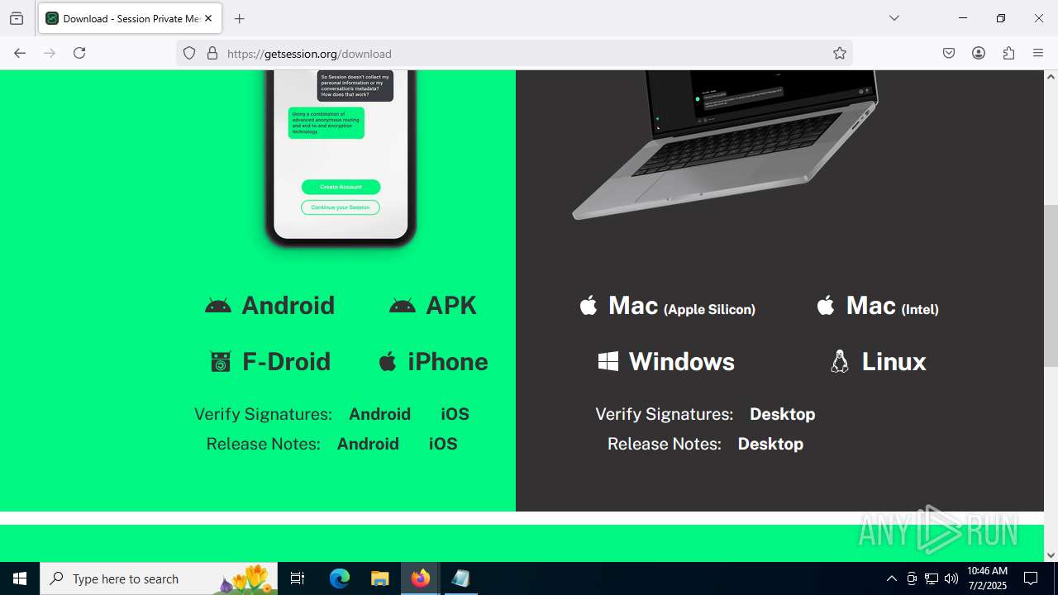Screen dimensions: 1058x595
Task: Click the Apple icon beside Mac Apple Silicon
Action: [x=589, y=305]
